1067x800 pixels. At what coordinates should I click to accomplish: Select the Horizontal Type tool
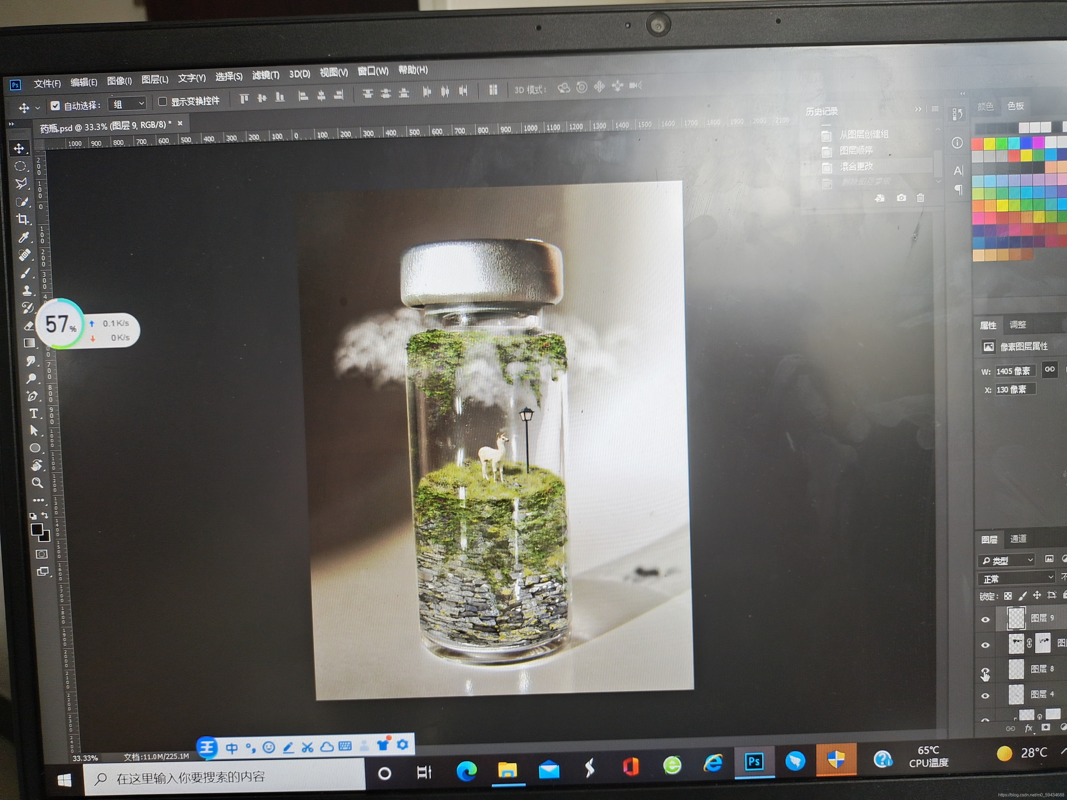pos(34,413)
